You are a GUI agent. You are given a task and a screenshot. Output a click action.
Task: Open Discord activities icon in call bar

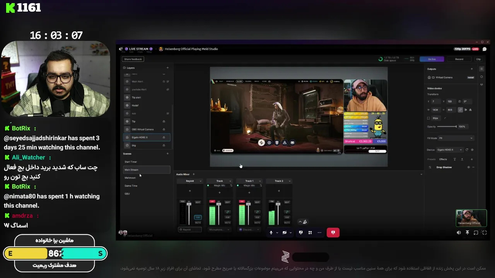(310, 232)
